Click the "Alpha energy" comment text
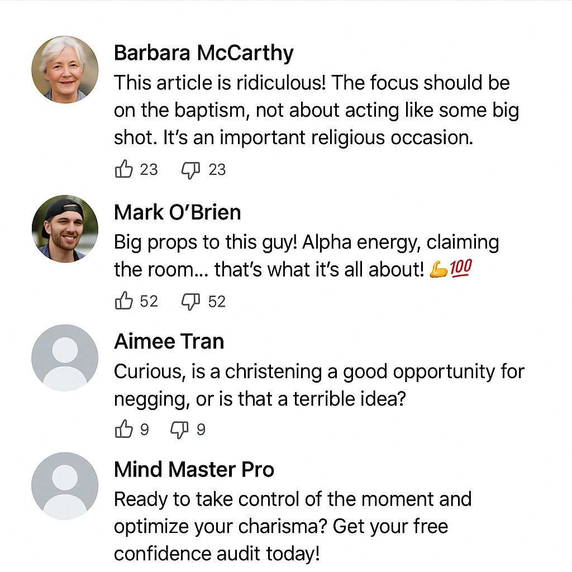 306,256
